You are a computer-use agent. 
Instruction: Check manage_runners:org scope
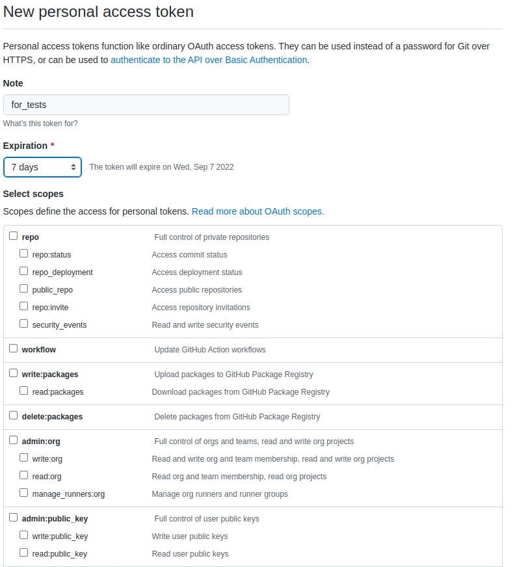coord(23,492)
